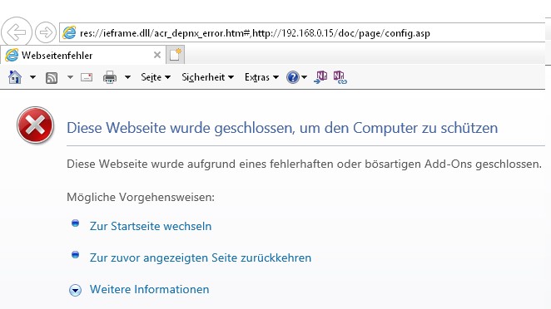Click the Send to OneNote icon
Image resolution: width=551 pixels, height=309 pixels.
[x=320, y=77]
